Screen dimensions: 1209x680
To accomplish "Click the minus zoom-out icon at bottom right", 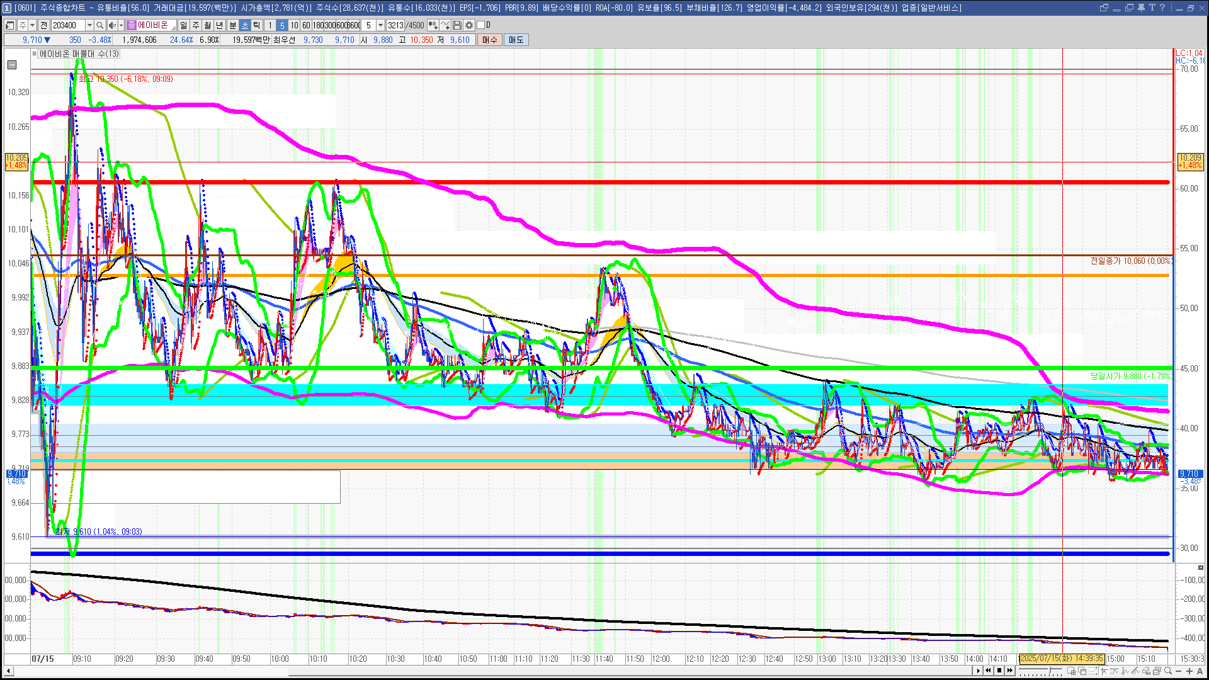I will (x=1179, y=671).
